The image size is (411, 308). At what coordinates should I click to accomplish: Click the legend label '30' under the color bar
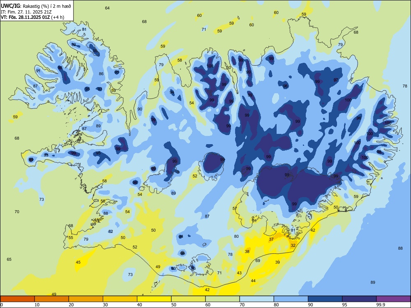(x=105, y=305)
